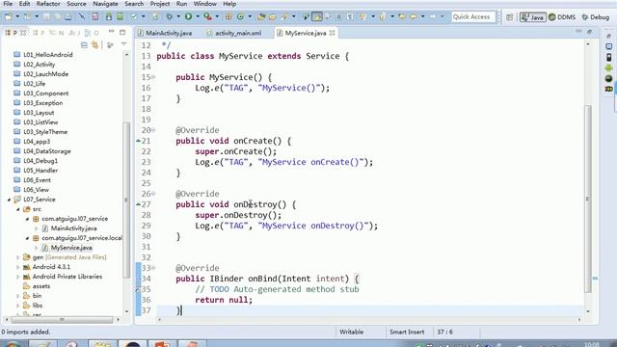Viewport: 617px width, 347px height.
Task: Run Android Lint from toolbar
Action: (x=134, y=16)
